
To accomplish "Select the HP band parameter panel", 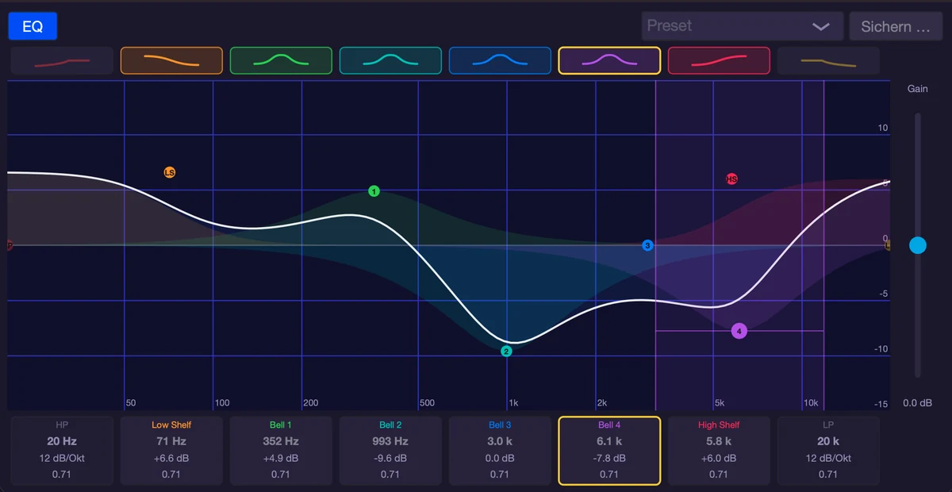I will click(62, 450).
